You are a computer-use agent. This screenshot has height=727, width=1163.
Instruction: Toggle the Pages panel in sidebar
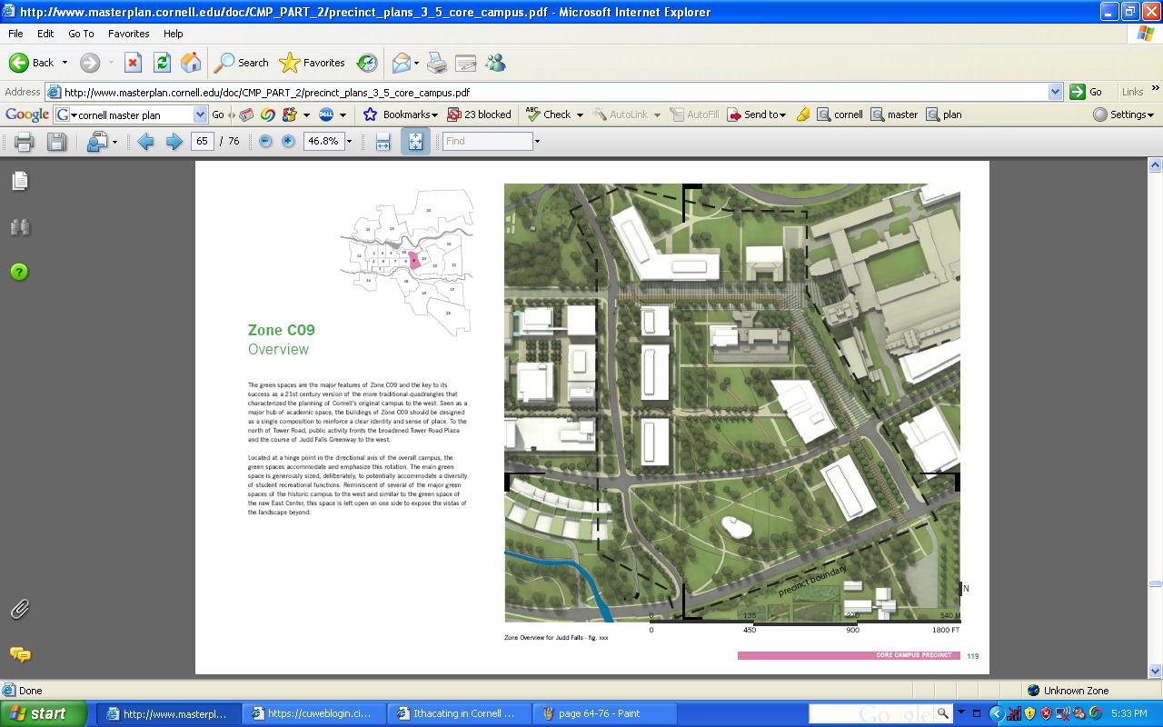tap(20, 182)
